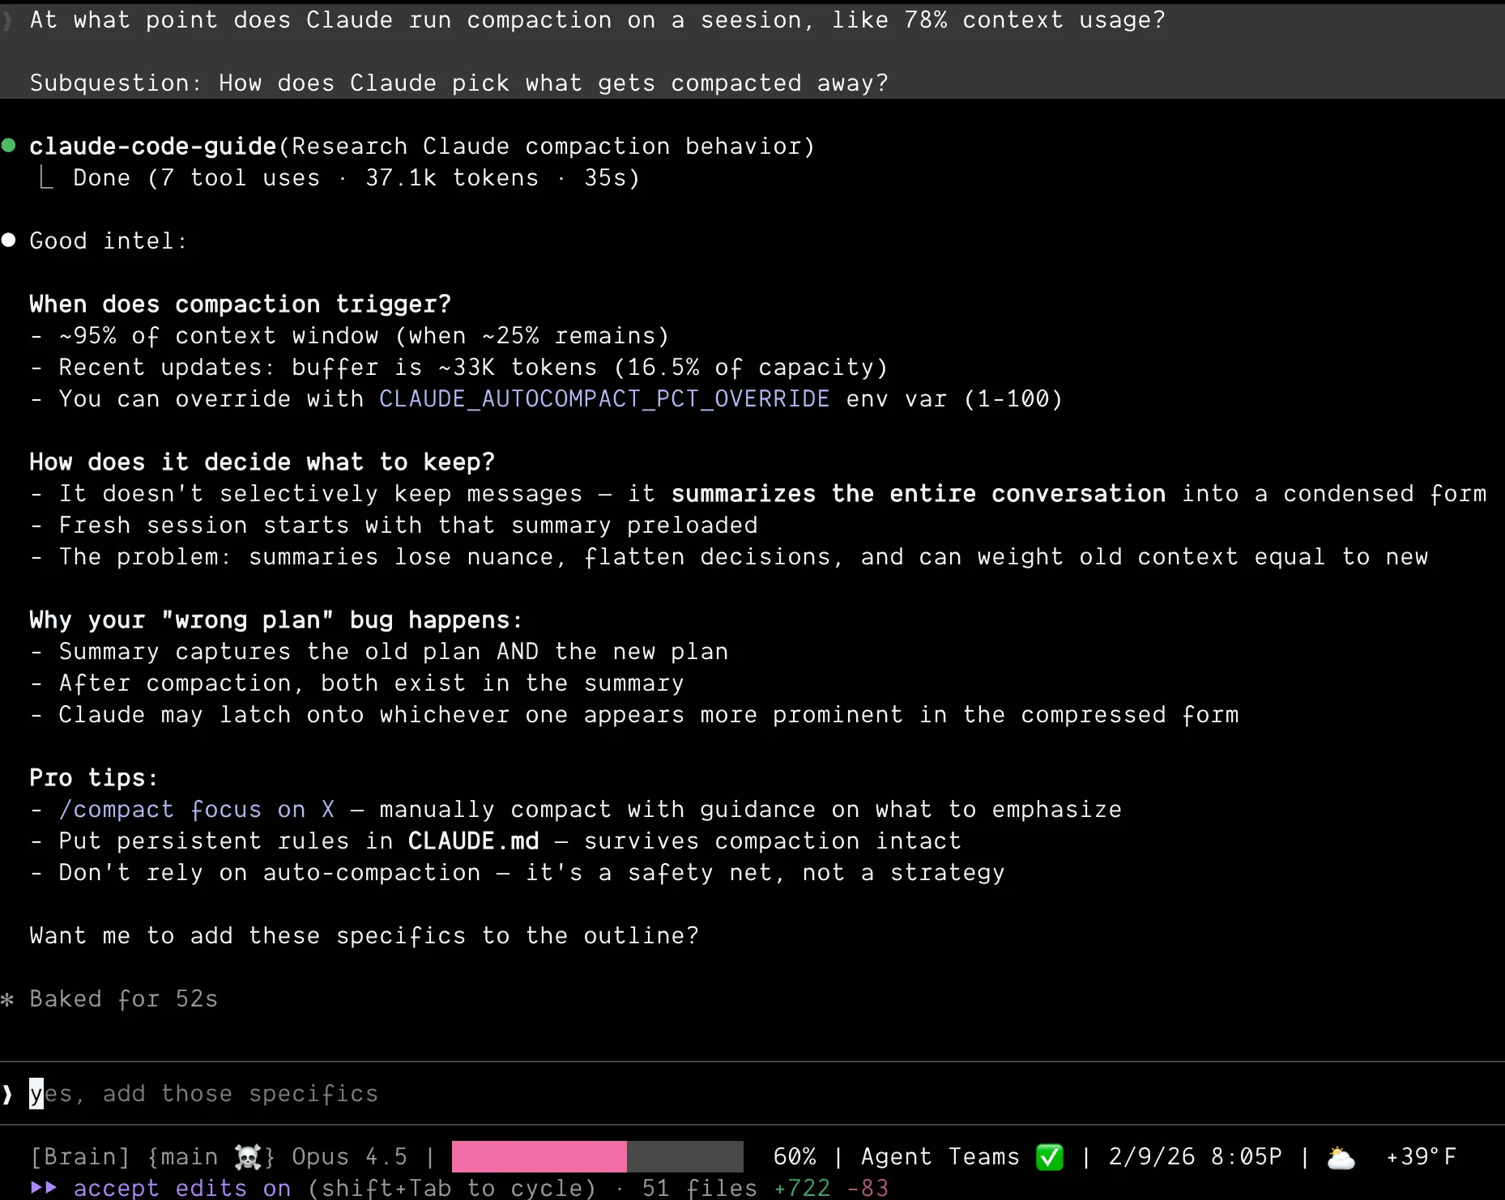Image resolution: width=1505 pixels, height=1200 pixels.
Task: Toggle the accept edits on mode text
Action: point(181,1188)
